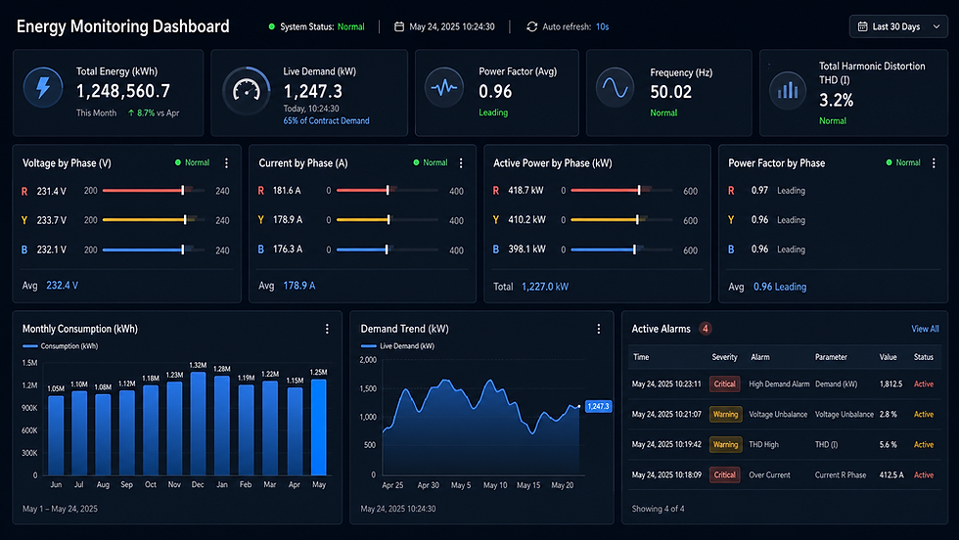Click the View All alarms link

click(925, 329)
